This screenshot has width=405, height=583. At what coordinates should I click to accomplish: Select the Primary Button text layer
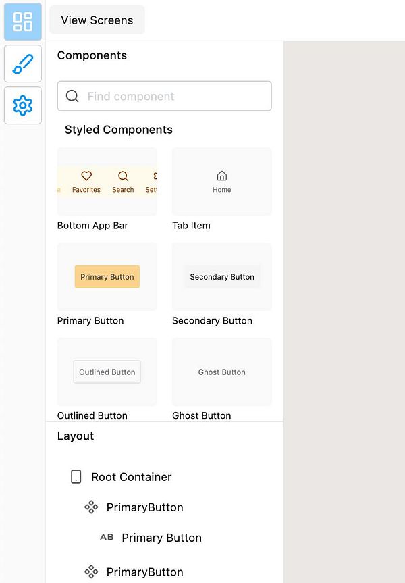161,538
